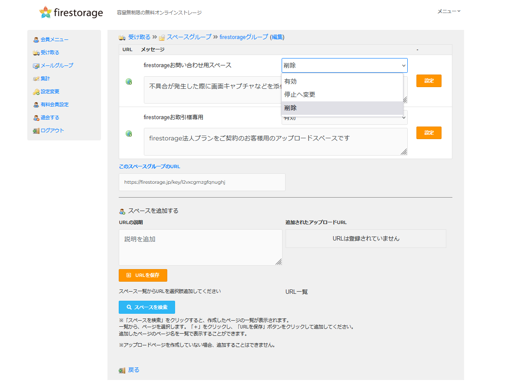This screenshot has width=510, height=390.
Task: Click the 編集 breadcrumb link
Action: click(x=277, y=37)
